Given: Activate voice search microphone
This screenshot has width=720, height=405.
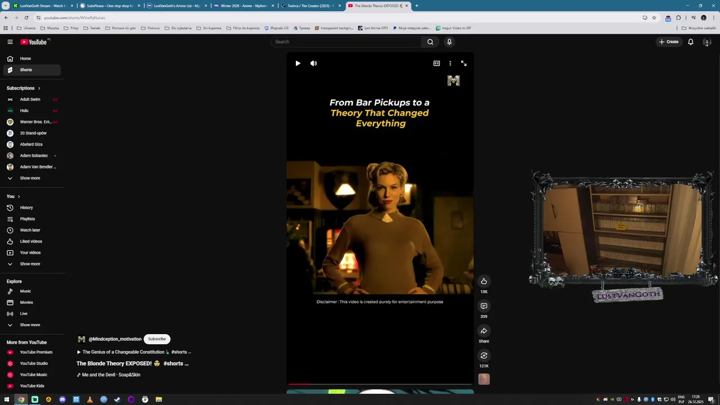Looking at the screenshot, I should (x=449, y=42).
